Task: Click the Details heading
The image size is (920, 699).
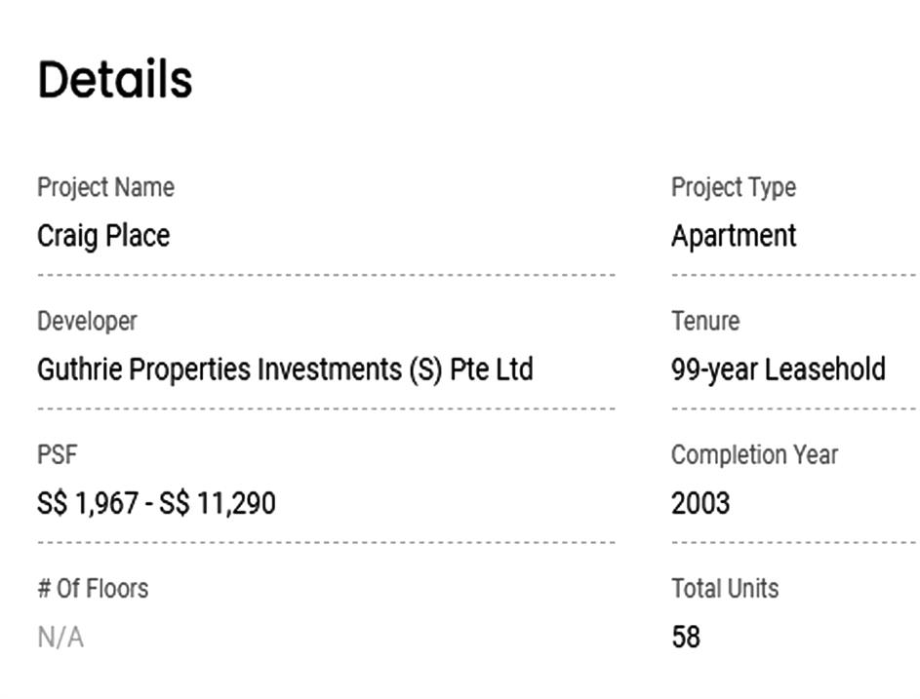Action: click(x=115, y=79)
